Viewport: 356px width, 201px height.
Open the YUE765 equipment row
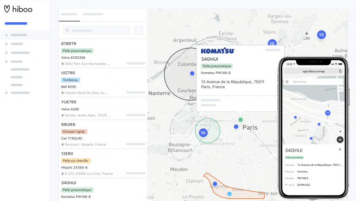pos(103,108)
